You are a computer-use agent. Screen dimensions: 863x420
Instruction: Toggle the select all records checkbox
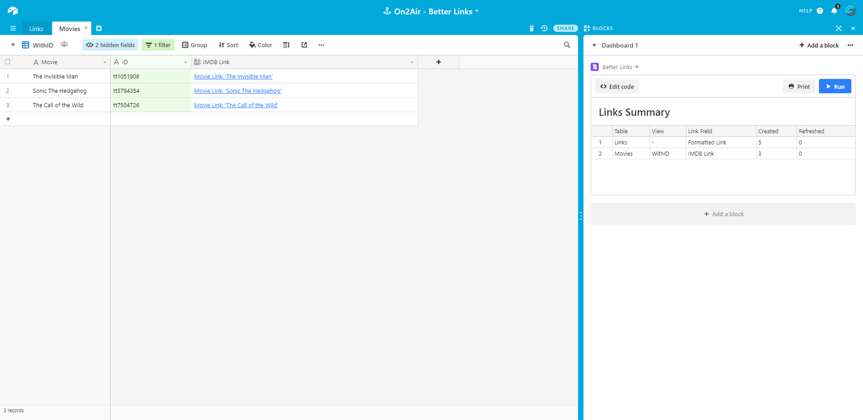pyautogui.click(x=8, y=62)
